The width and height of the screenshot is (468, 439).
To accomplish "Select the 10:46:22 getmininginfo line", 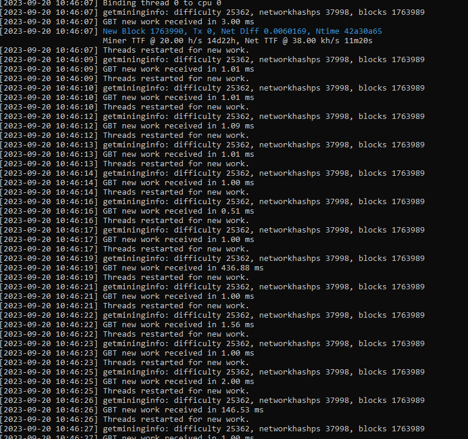I will point(212,315).
